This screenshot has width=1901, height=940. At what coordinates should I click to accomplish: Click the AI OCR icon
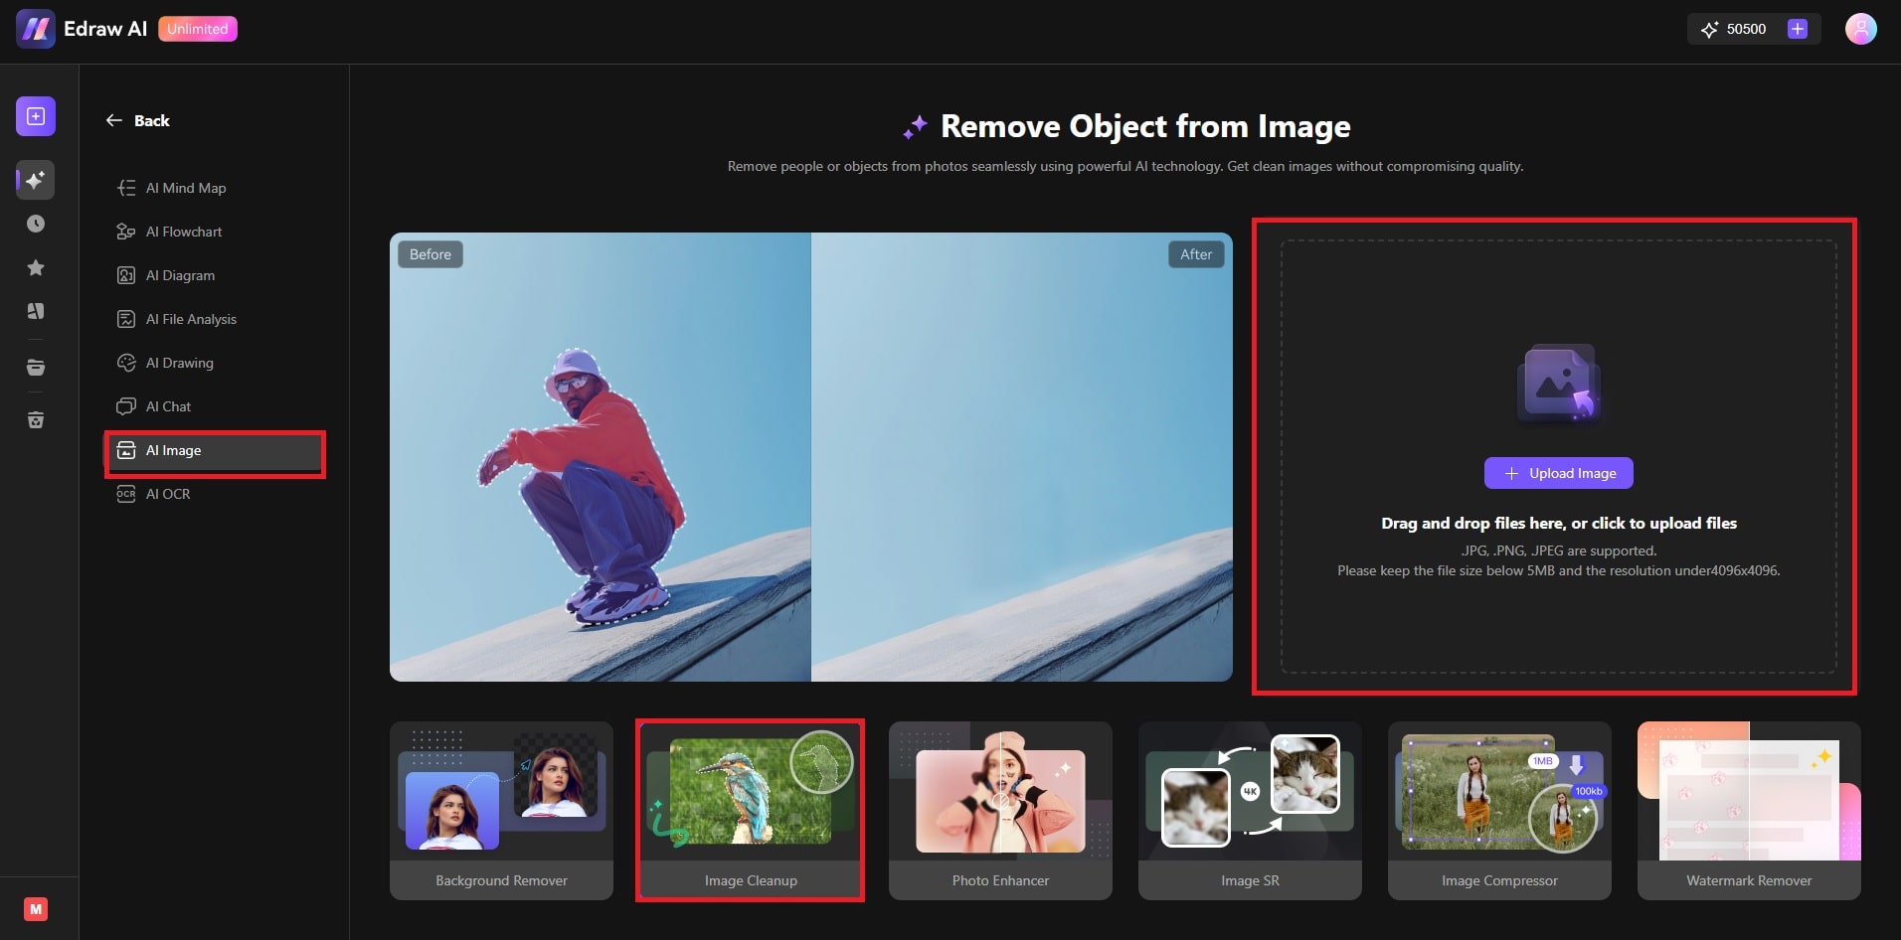click(x=126, y=494)
